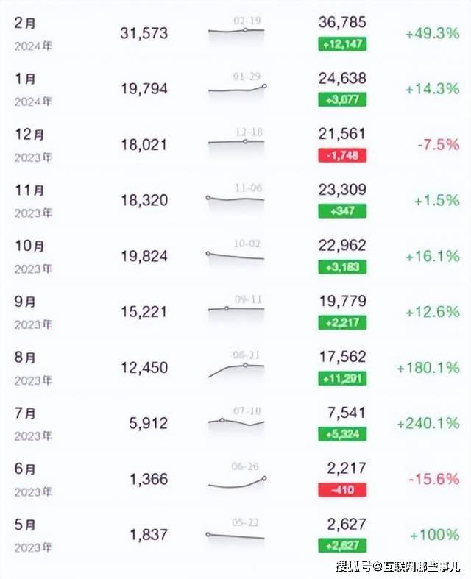Select the 01-29 sparkline chart marker
The height and width of the screenshot is (579, 471).
264,86
